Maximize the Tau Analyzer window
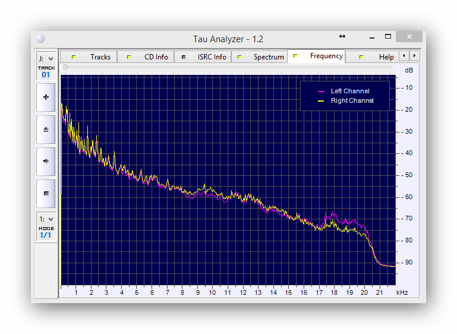The image size is (457, 334). tap(388, 37)
